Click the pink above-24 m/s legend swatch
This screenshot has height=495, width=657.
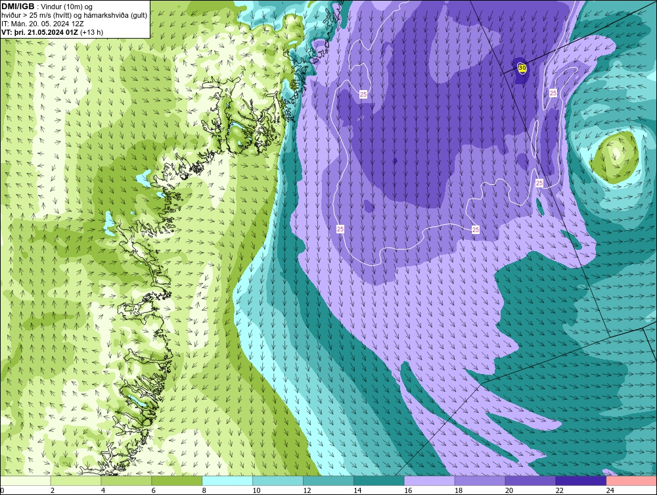click(631, 481)
